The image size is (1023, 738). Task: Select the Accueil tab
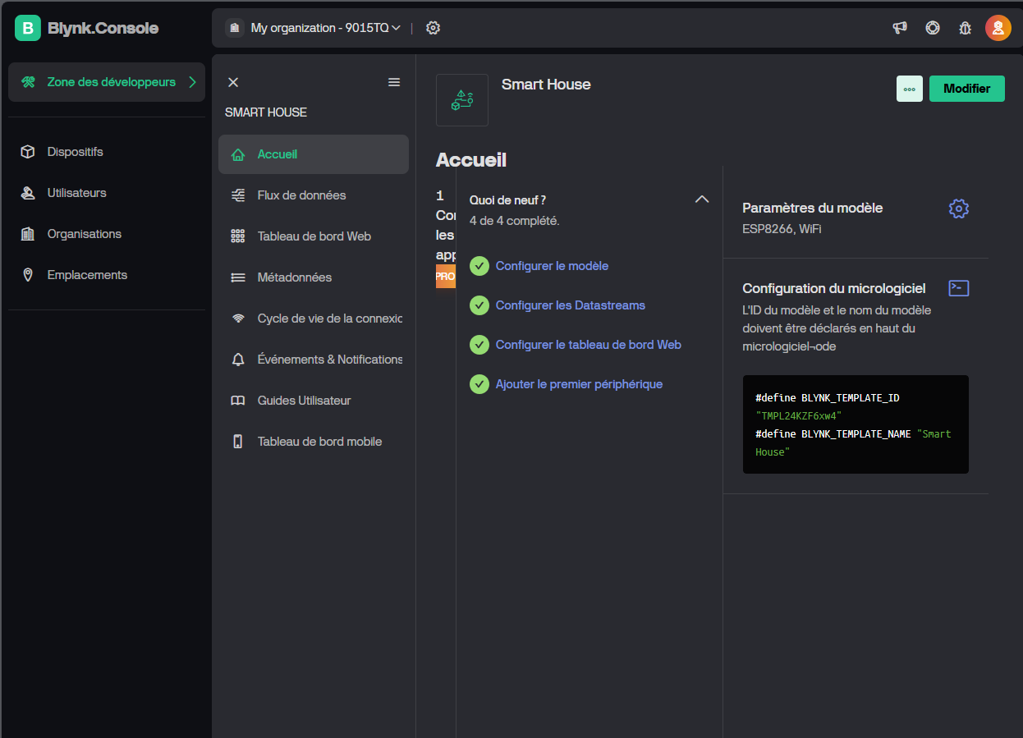coord(314,154)
